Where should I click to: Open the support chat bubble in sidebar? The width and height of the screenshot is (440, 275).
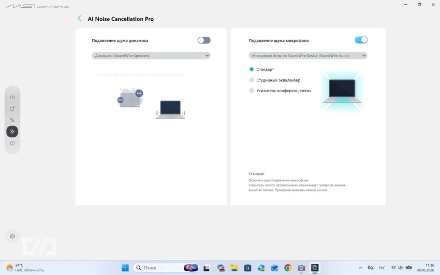tap(12, 143)
